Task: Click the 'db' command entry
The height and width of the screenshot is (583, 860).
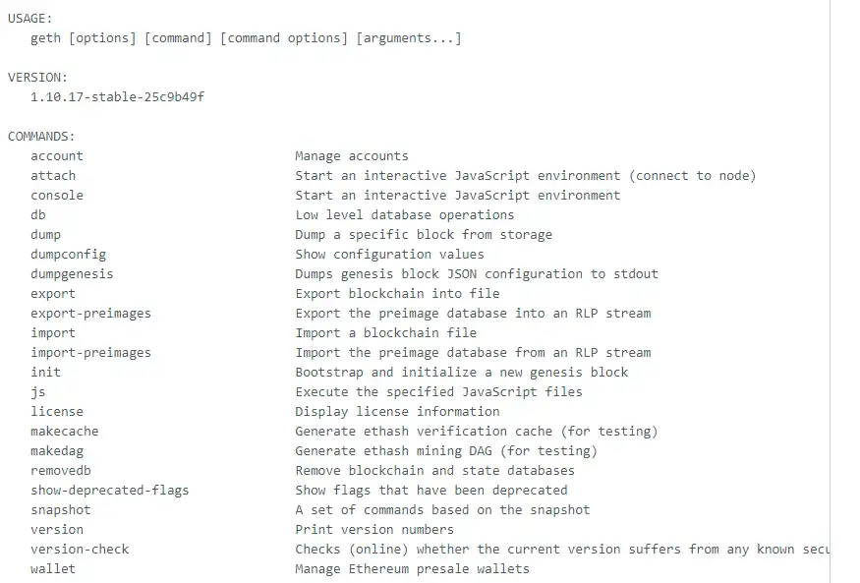Action: point(38,214)
